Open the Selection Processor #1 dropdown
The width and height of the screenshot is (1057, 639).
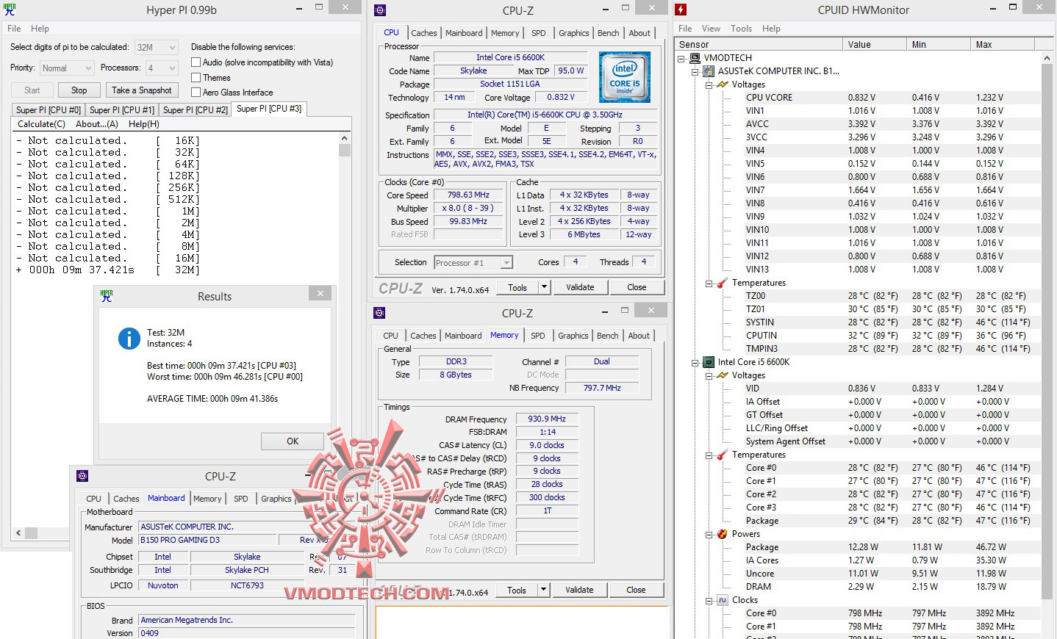click(x=473, y=262)
